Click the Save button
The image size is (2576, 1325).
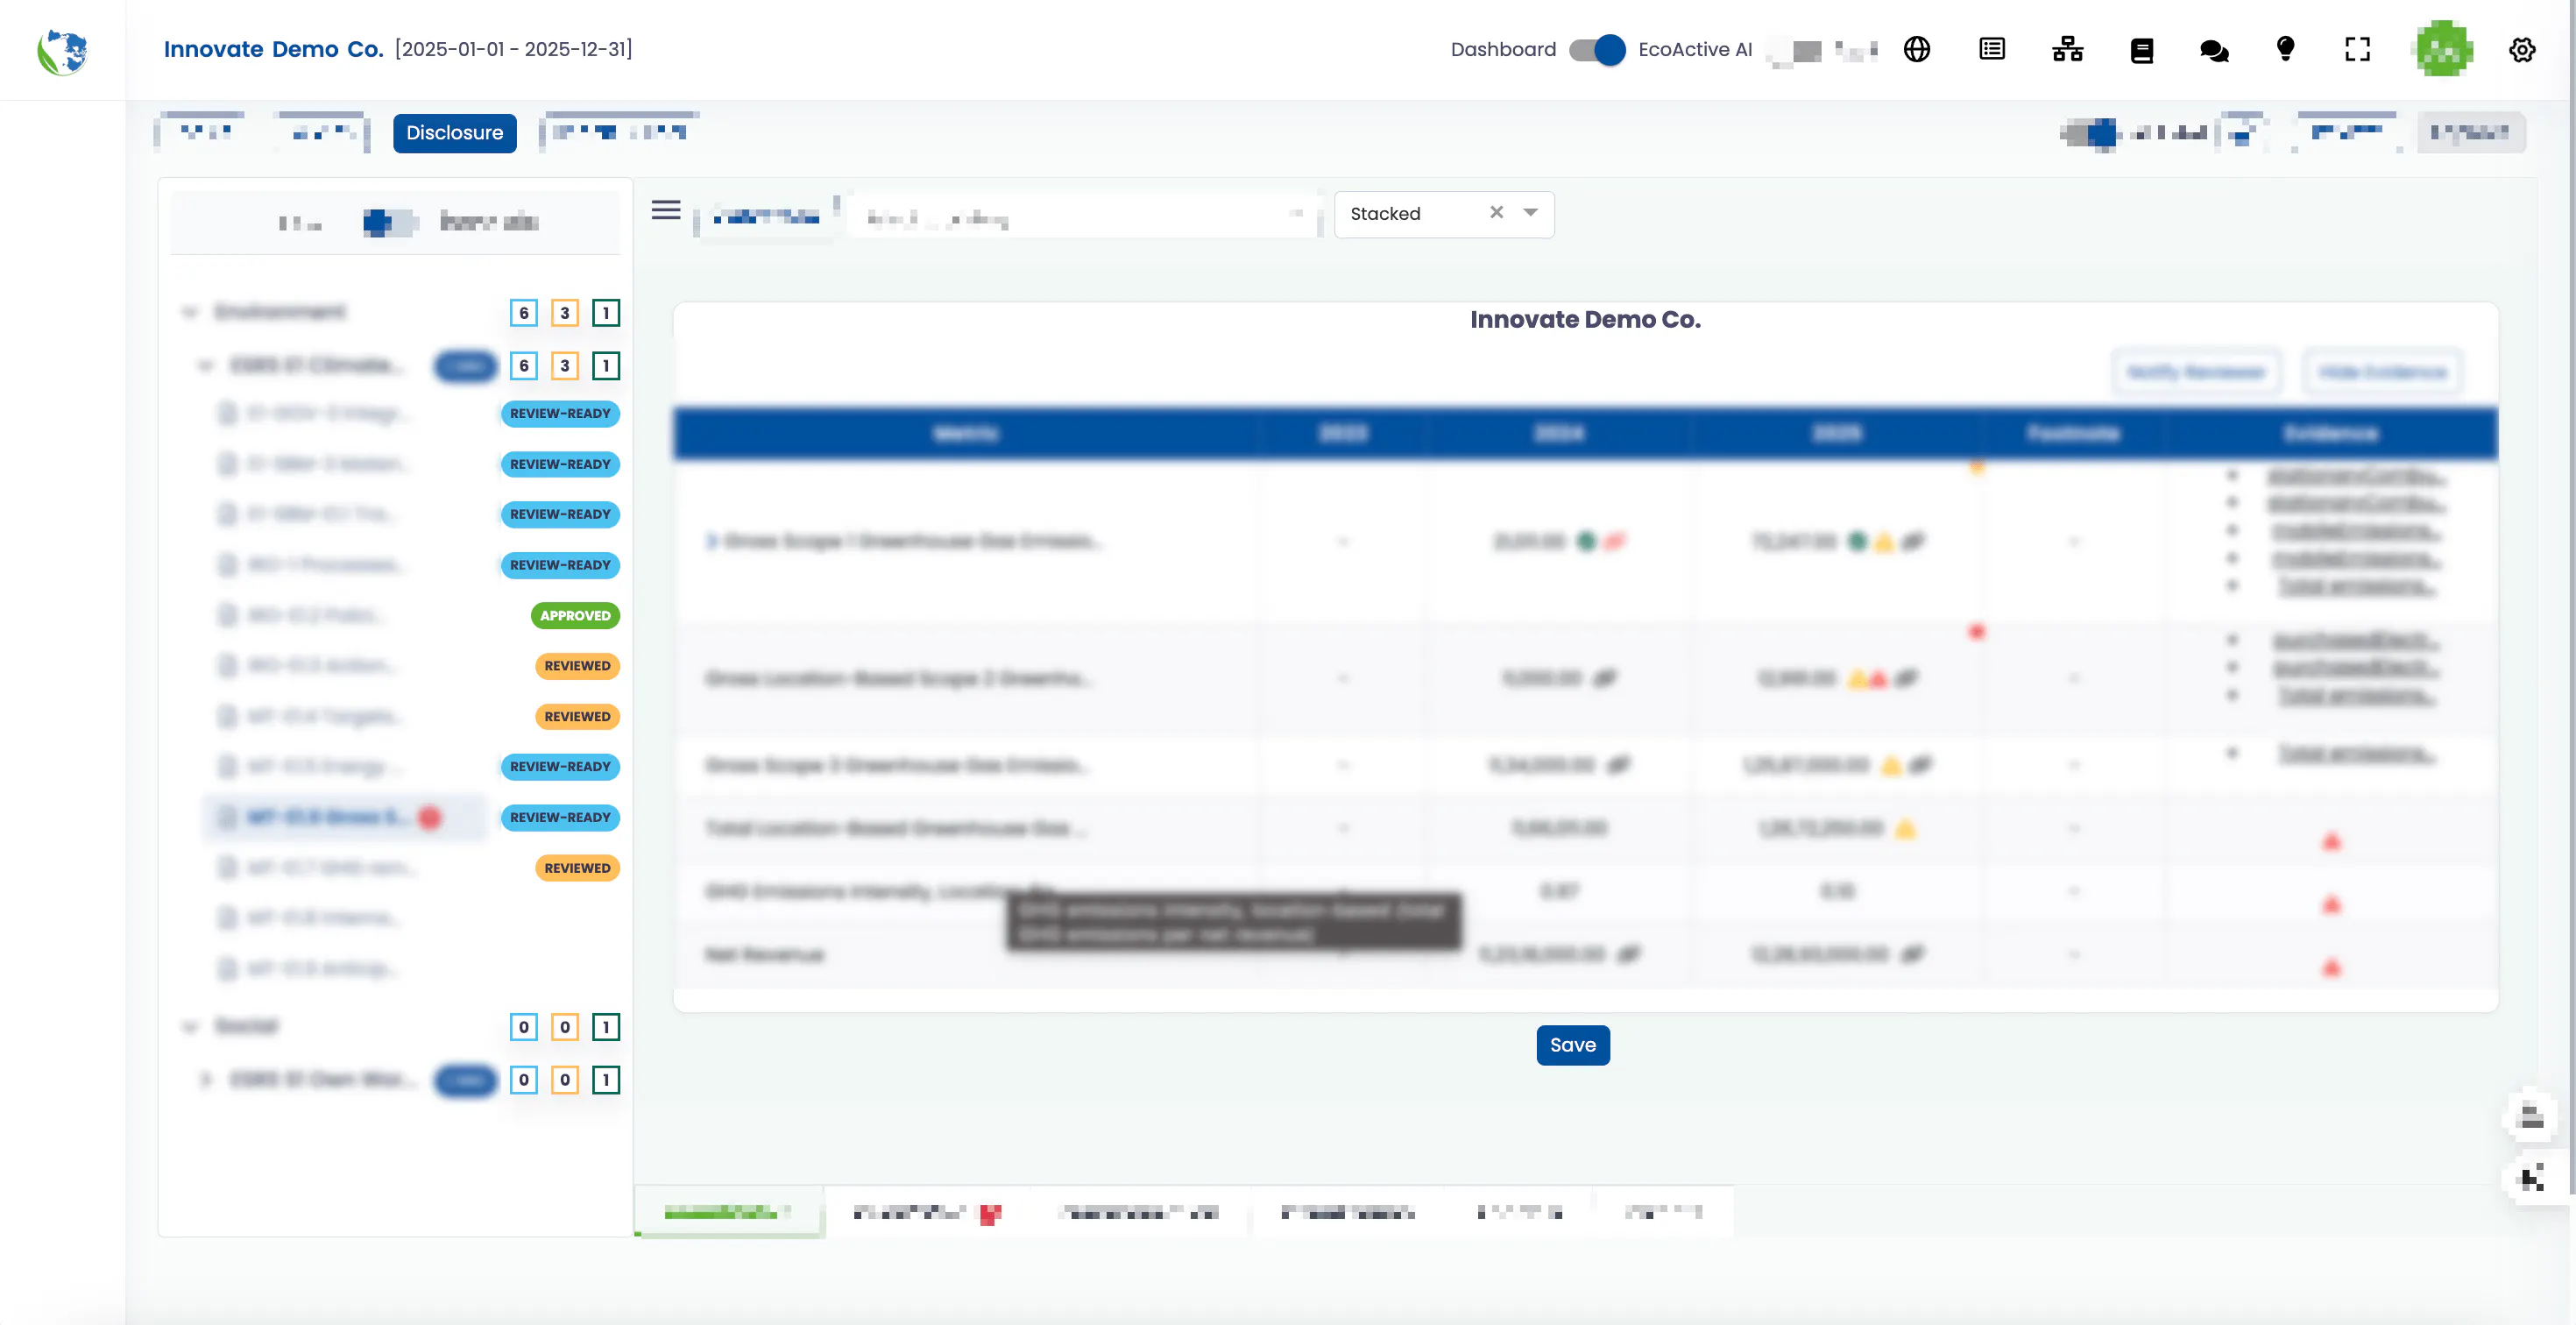(1572, 1045)
